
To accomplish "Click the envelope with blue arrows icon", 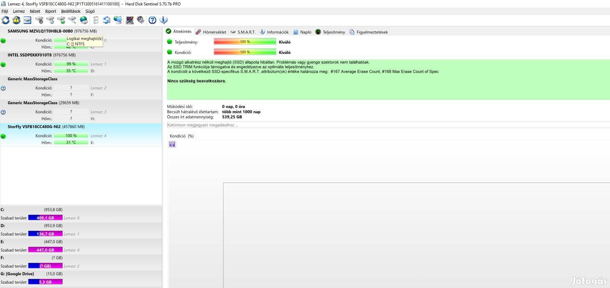I will tap(106, 20).
